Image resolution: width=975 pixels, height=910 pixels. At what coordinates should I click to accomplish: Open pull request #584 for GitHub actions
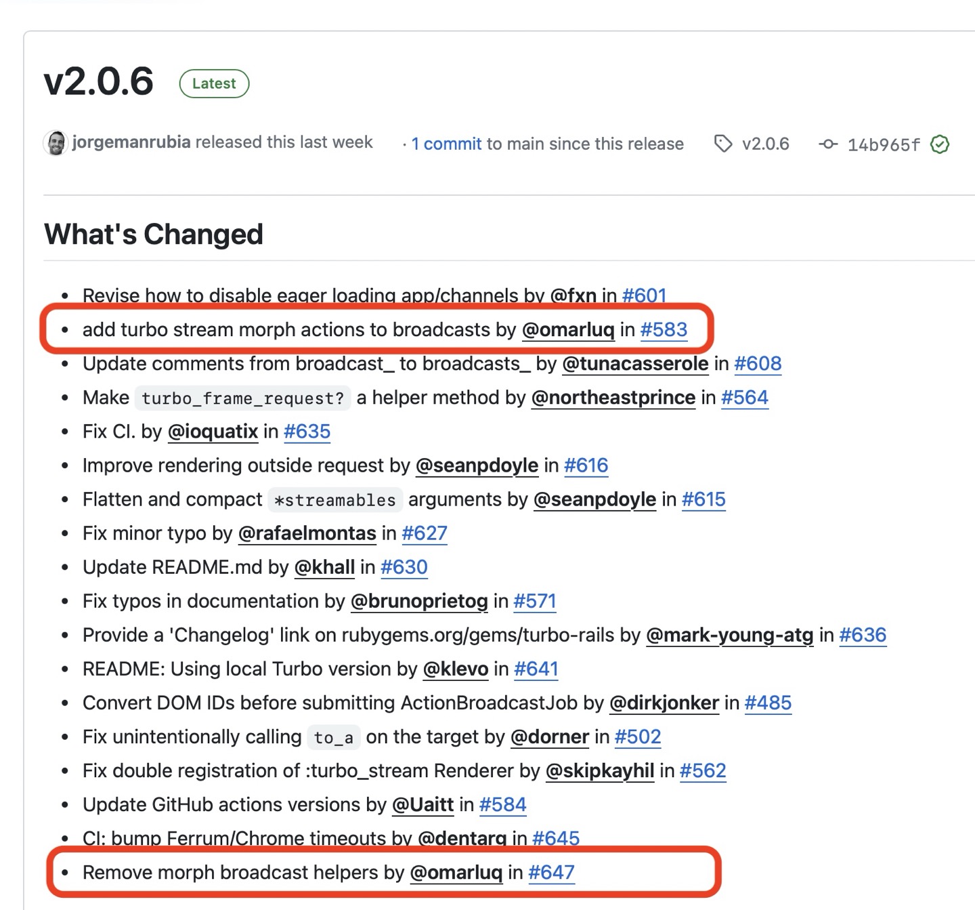pyautogui.click(x=502, y=804)
